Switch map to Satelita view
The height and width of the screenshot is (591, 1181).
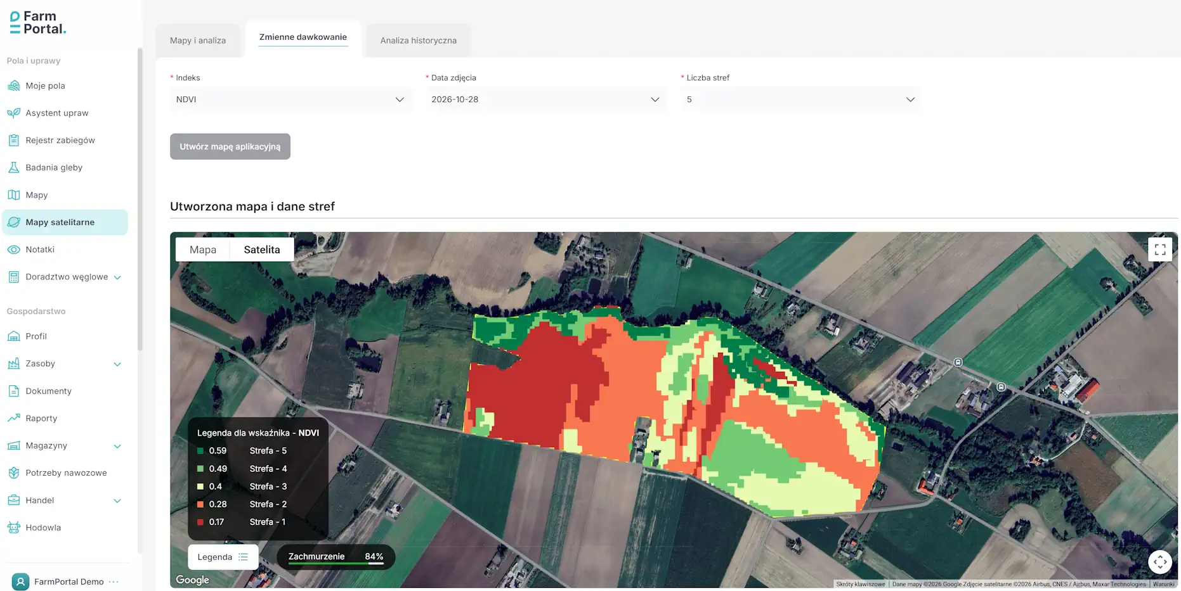click(x=262, y=250)
